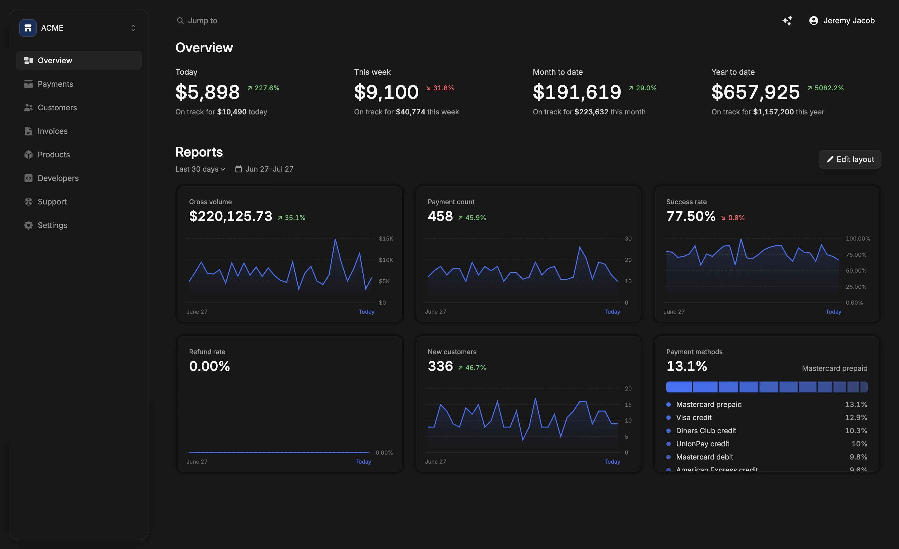Click the Invoices document icon
The image size is (899, 549).
(x=29, y=131)
